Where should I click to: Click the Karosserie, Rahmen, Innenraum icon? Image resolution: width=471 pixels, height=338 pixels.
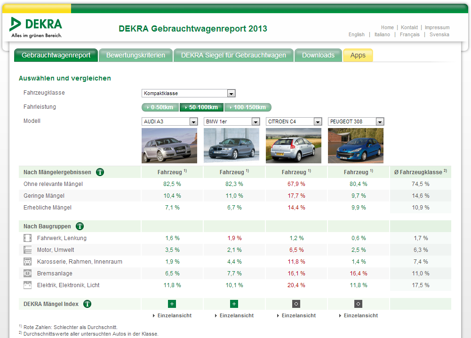pyautogui.click(x=27, y=261)
